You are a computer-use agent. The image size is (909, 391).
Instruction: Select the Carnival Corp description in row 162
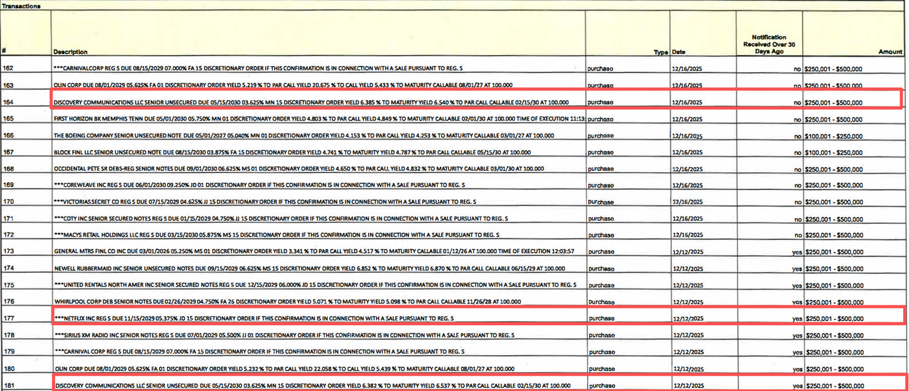(258, 68)
